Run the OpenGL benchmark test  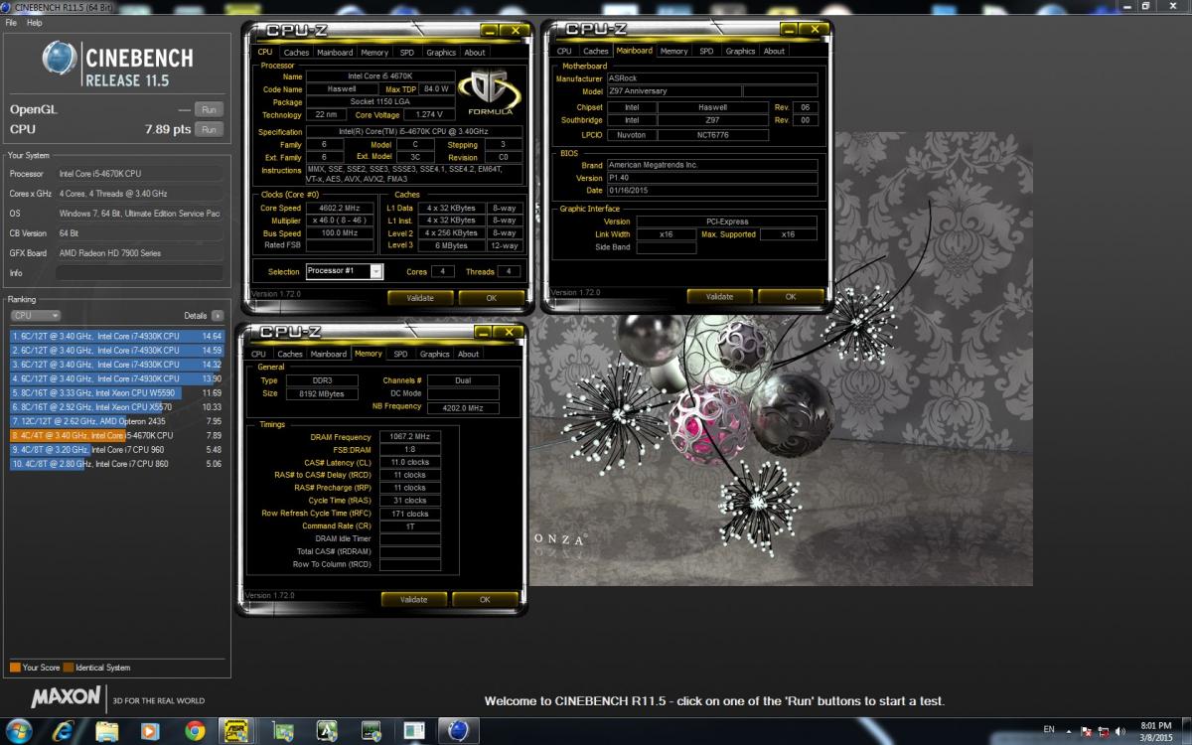[x=209, y=109]
